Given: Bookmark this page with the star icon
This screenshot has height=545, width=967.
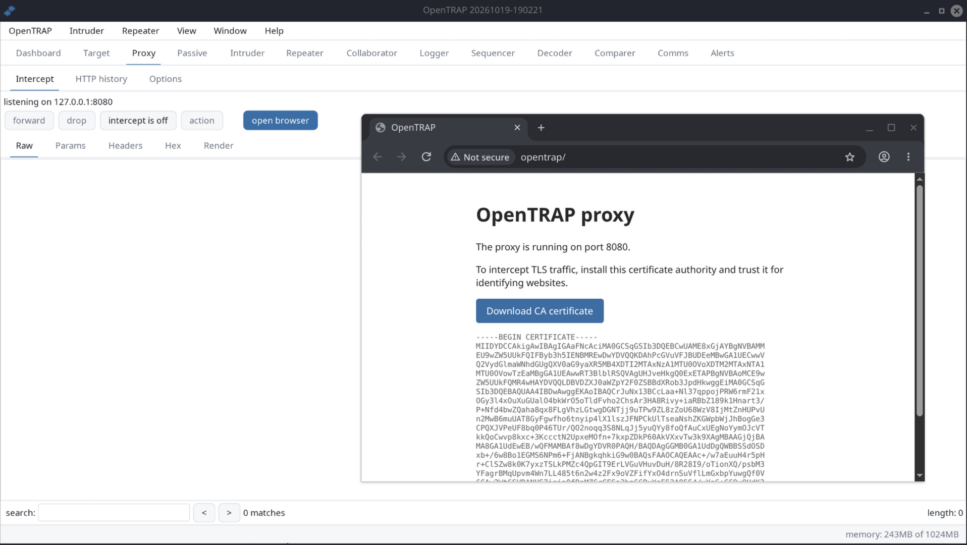Looking at the screenshot, I should click(x=850, y=157).
